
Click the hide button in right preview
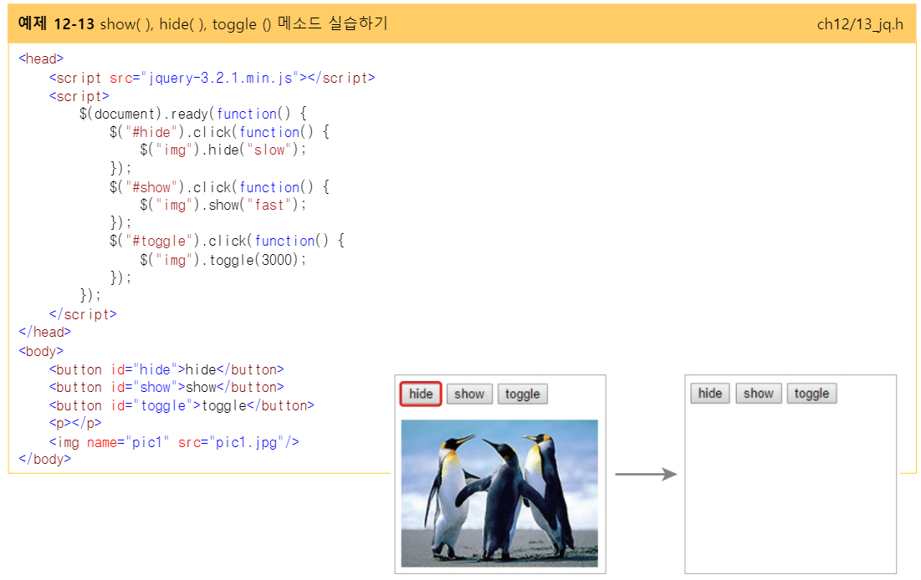pos(710,394)
